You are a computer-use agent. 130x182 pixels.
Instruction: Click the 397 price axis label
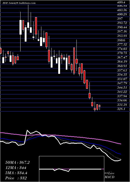[x=120, y=18]
